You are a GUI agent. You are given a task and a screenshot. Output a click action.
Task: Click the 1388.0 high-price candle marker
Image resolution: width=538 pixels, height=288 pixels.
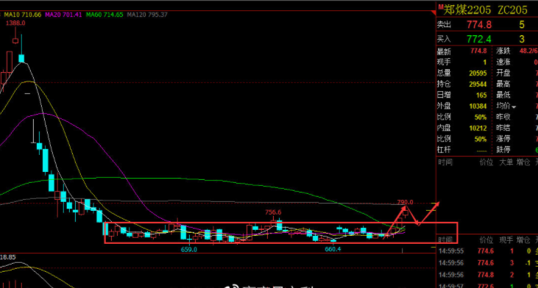[x=15, y=24]
